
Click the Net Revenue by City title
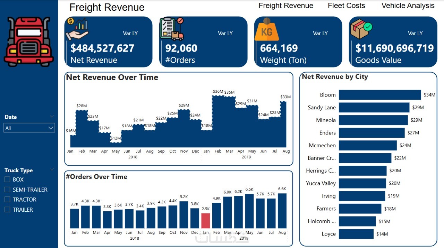(335, 77)
